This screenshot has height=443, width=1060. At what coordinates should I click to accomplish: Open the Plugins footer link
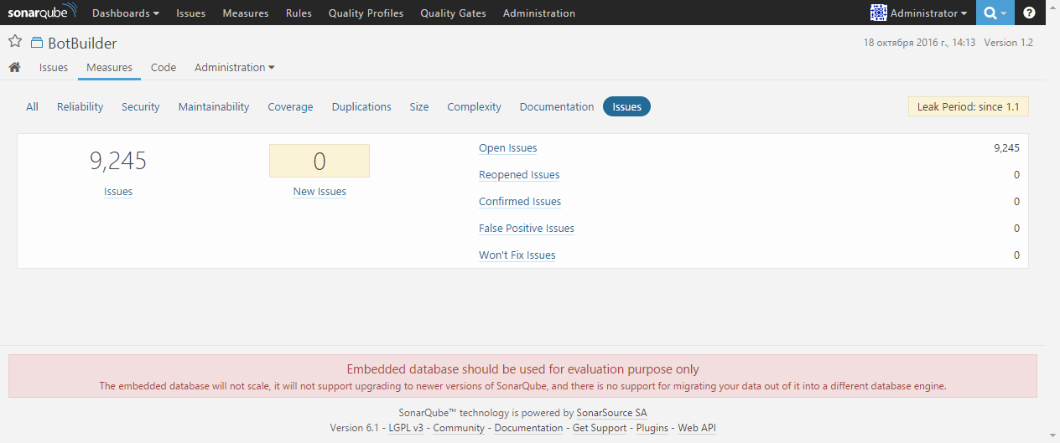(652, 428)
